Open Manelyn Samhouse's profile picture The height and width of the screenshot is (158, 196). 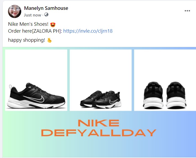coord(15,11)
